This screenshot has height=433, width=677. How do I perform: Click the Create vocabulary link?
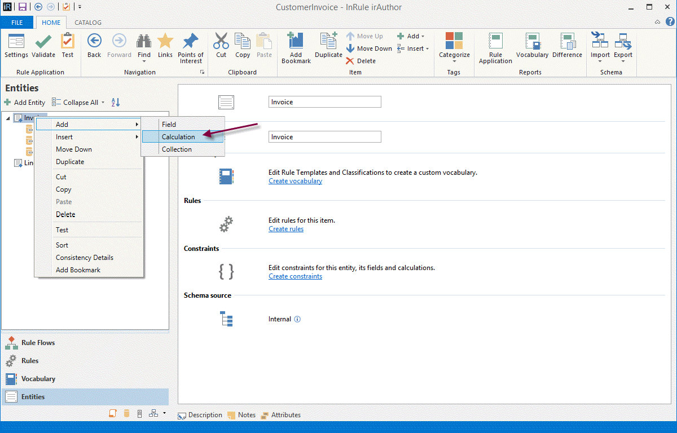point(295,181)
